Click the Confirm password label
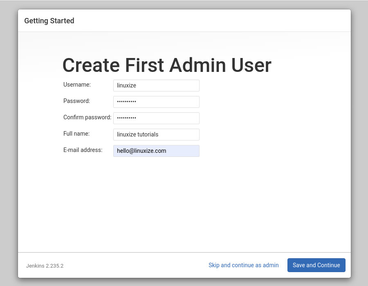The height and width of the screenshot is (286, 368). tap(88, 117)
